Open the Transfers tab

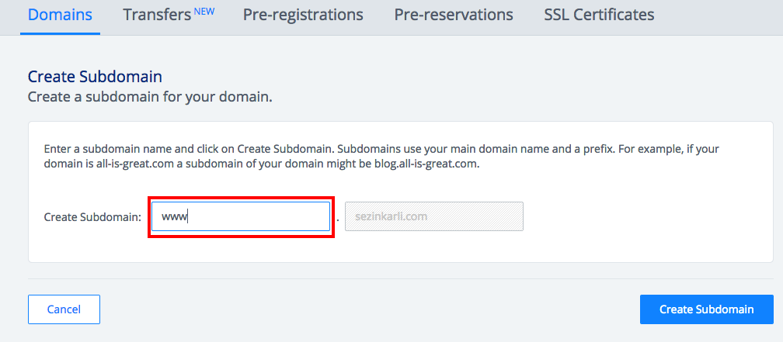coord(158,15)
